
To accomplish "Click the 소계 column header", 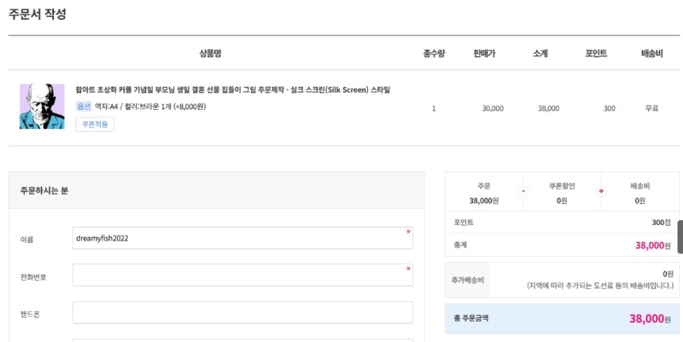I will [x=540, y=54].
